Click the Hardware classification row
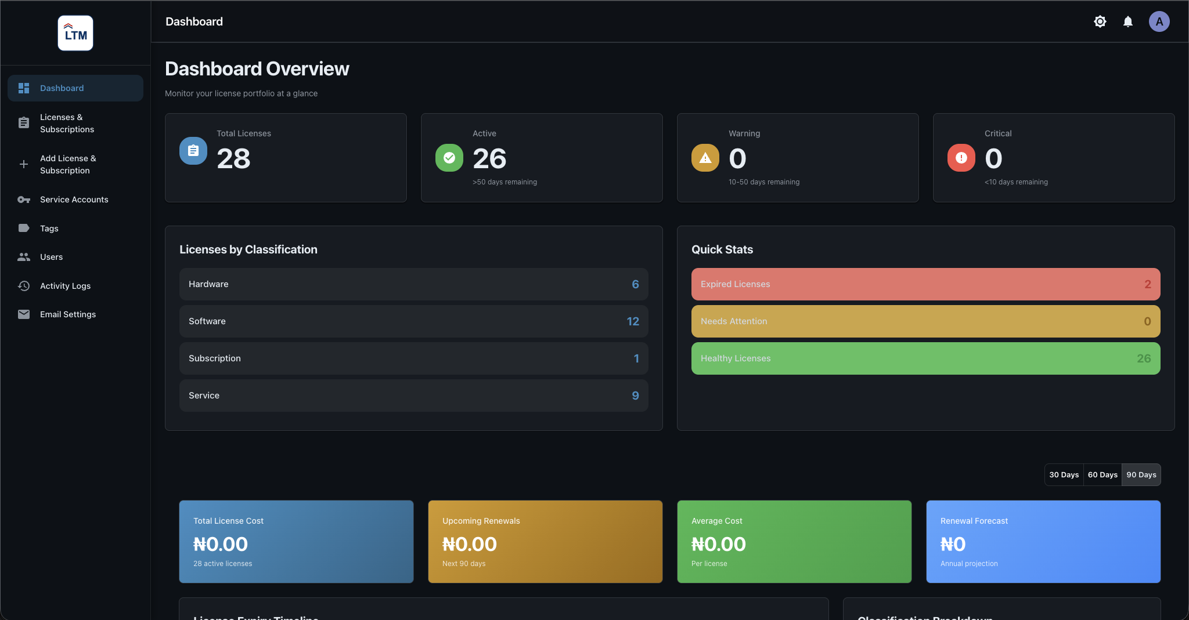The image size is (1189, 620). tap(414, 284)
